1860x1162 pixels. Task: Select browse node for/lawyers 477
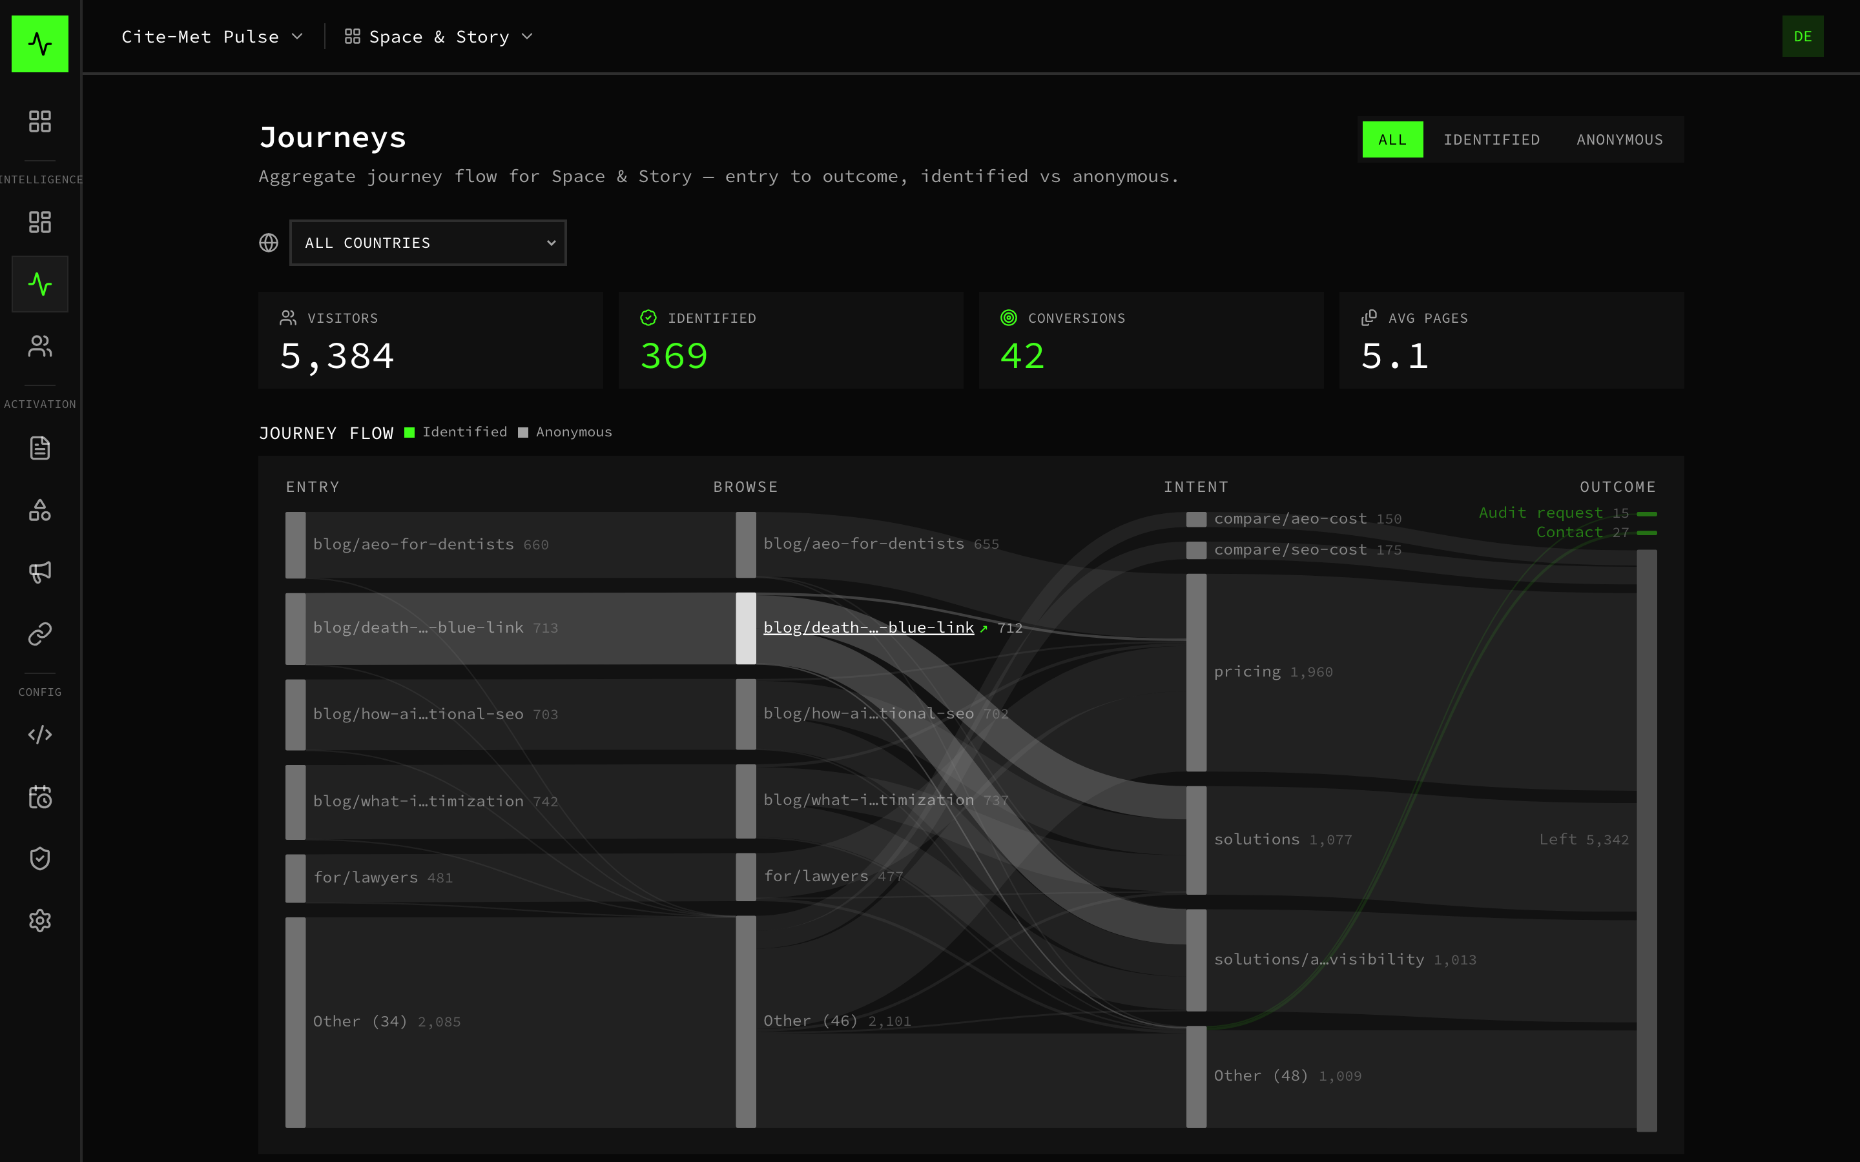(745, 877)
